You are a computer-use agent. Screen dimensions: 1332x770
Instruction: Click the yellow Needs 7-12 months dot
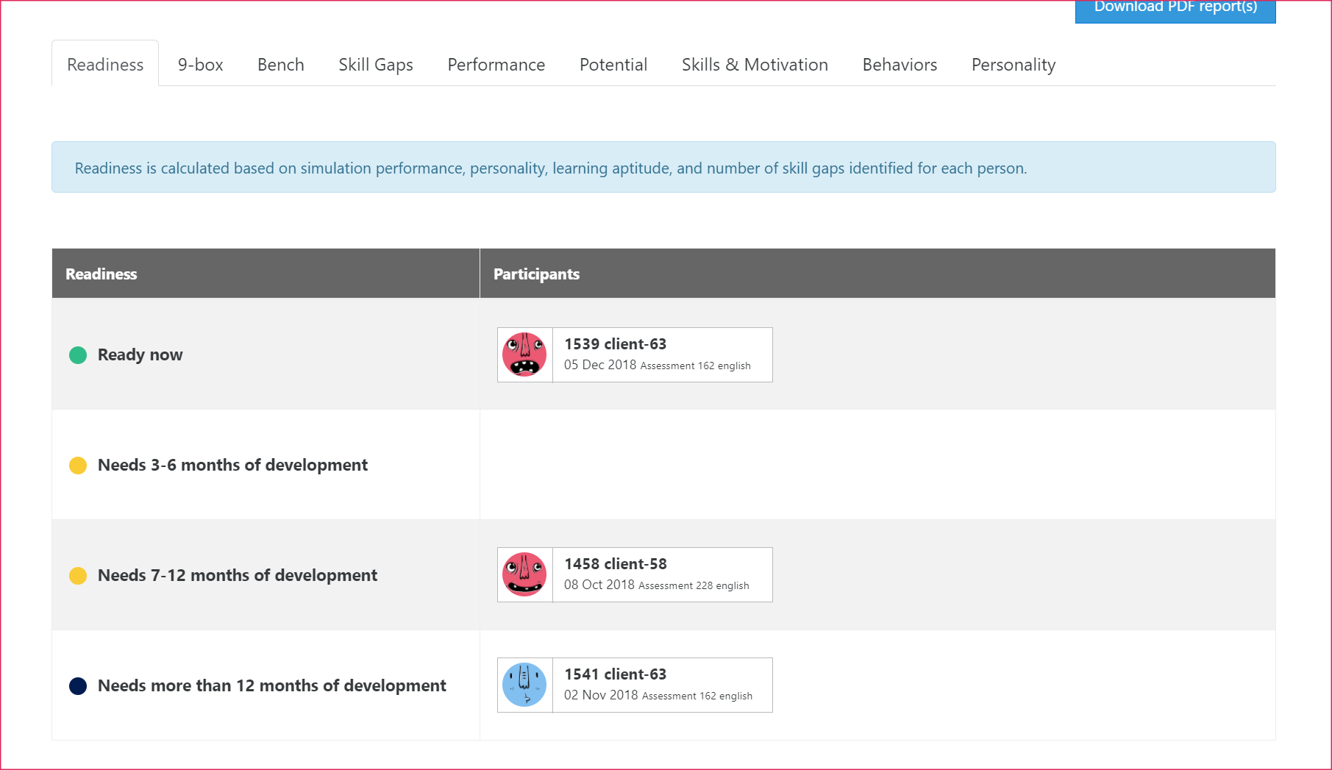pos(78,575)
